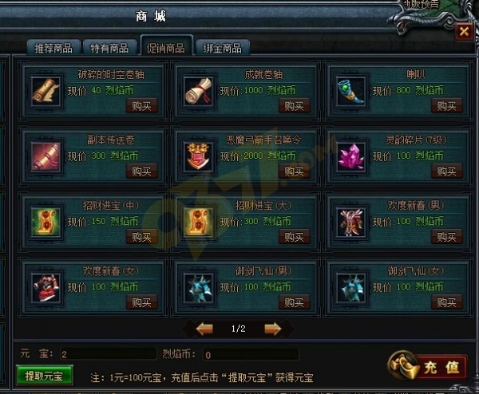Go to previous page with left arrow
This screenshot has width=479, height=394.
pos(204,329)
